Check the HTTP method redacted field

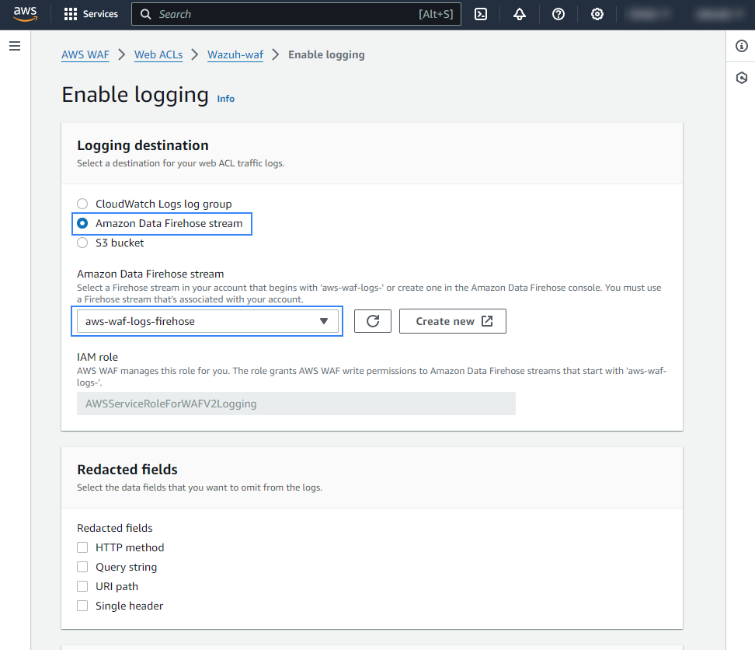coord(82,547)
